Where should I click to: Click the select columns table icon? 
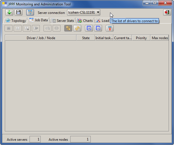pyautogui.click(x=110, y=28)
